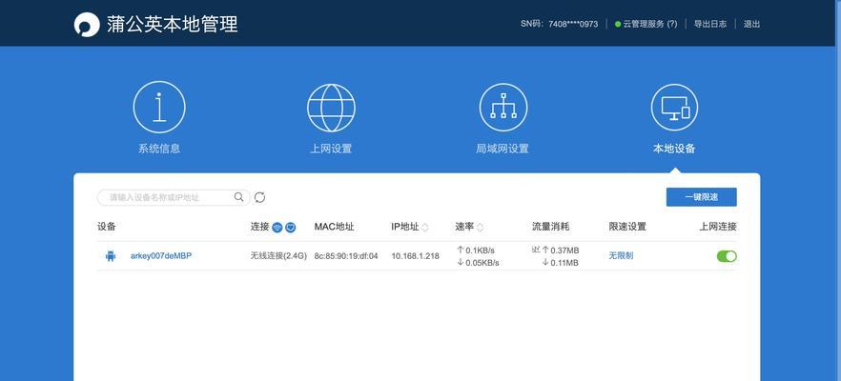Toggle internet access for arkey007deMBP
Viewport: 841px width, 381px height.
(727, 256)
